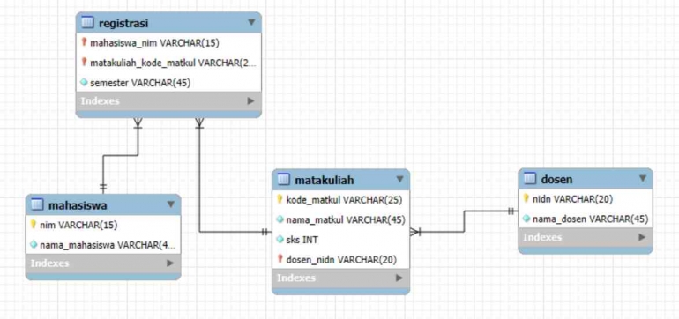Collapse the registrasi table columns

click(251, 22)
